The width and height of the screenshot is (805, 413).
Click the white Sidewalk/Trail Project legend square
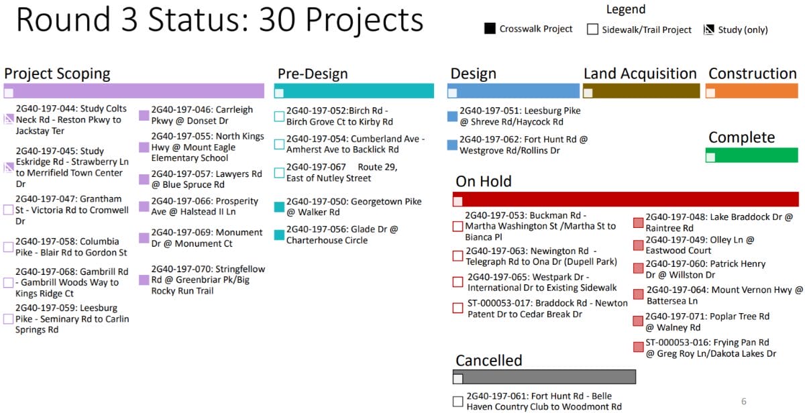[x=592, y=29]
